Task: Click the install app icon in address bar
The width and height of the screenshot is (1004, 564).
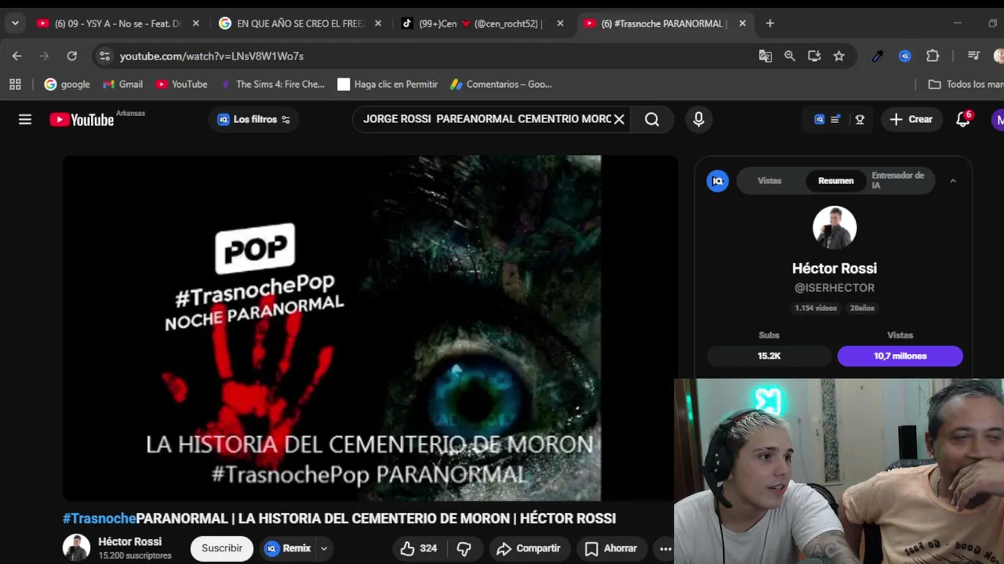Action: click(x=814, y=56)
